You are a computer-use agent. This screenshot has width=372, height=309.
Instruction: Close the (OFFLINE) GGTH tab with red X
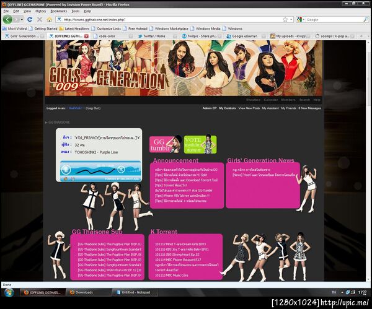86,36
